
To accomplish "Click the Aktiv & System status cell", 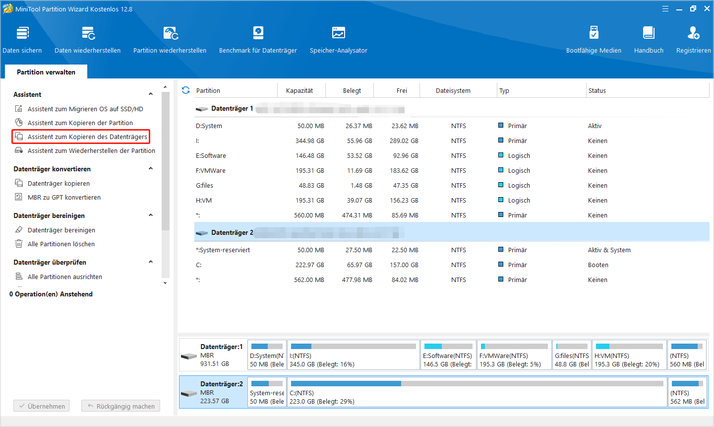I will click(x=609, y=250).
